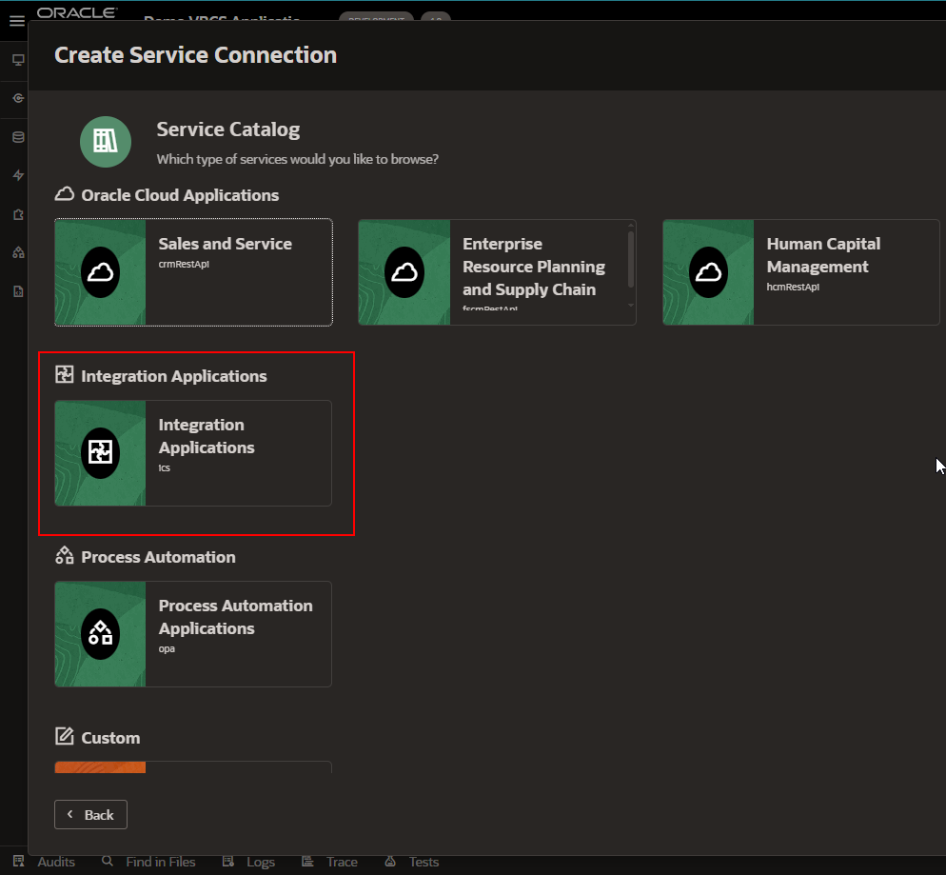Screen dimensions: 946x875
Task: Click the scrollbar inside the Enterprise Resource card
Action: [x=631, y=260]
